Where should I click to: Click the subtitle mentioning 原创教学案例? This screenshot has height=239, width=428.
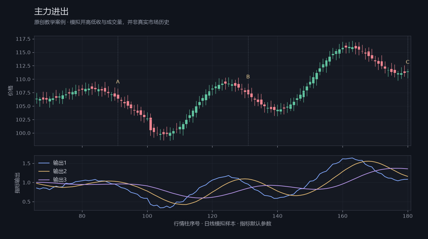102,22
